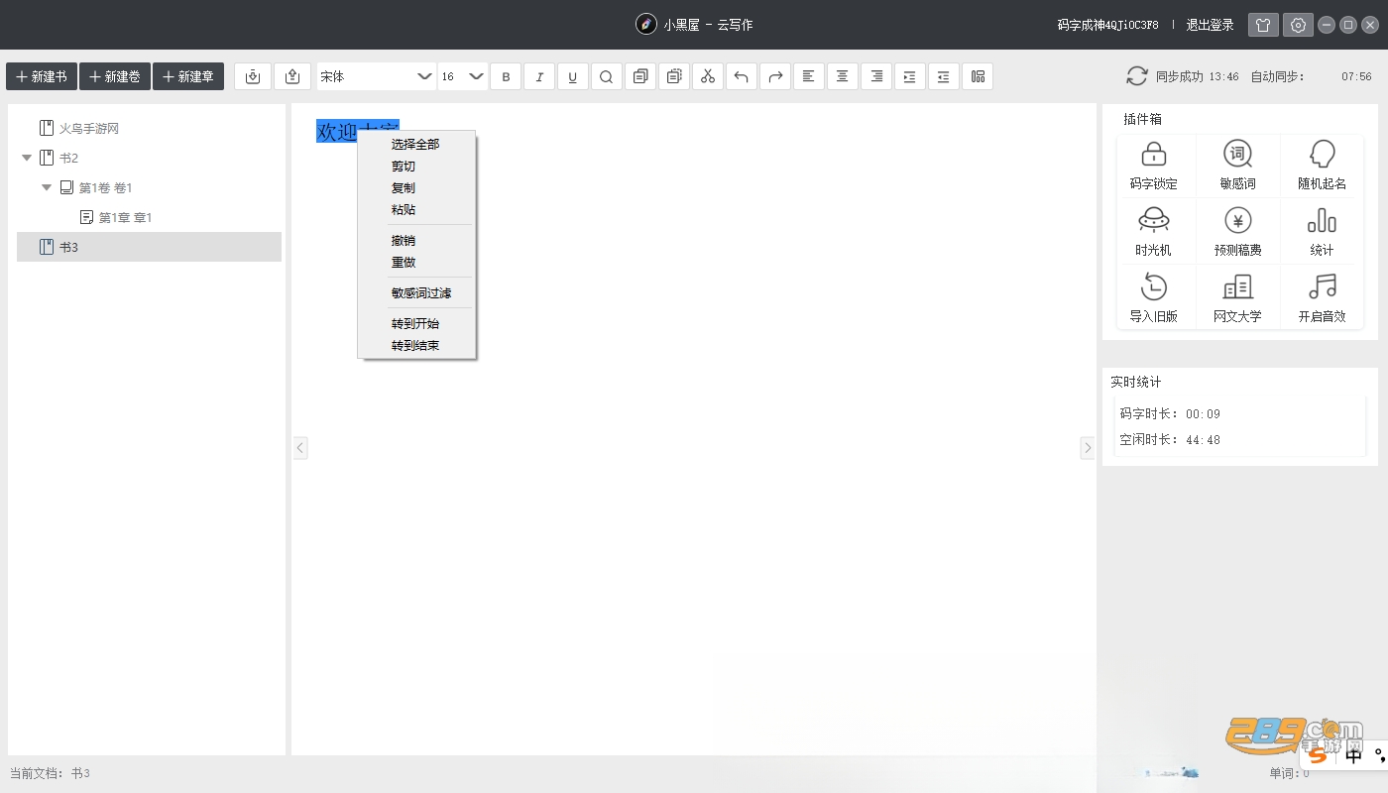Click the 码字时长 statistic text
The image size is (1388, 793).
[1170, 414]
